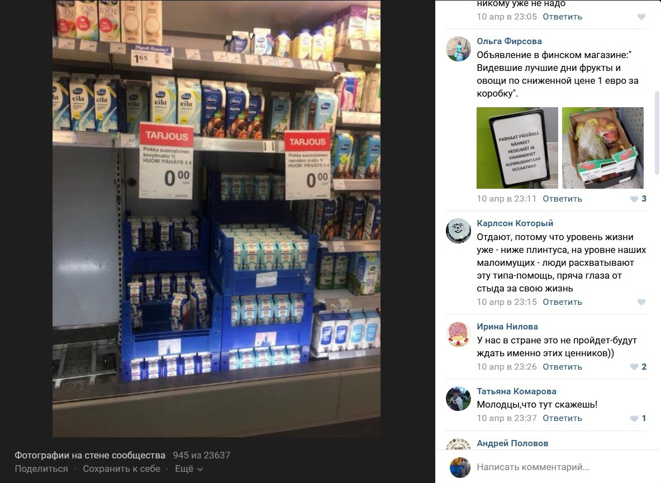Focus the Написать комментарий input field
The image size is (661, 483).
pyautogui.click(x=560, y=467)
